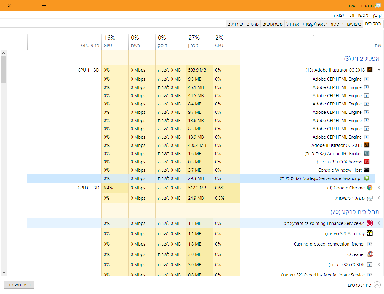Click the 0.6% CPU value for Chrome

pos(220,188)
